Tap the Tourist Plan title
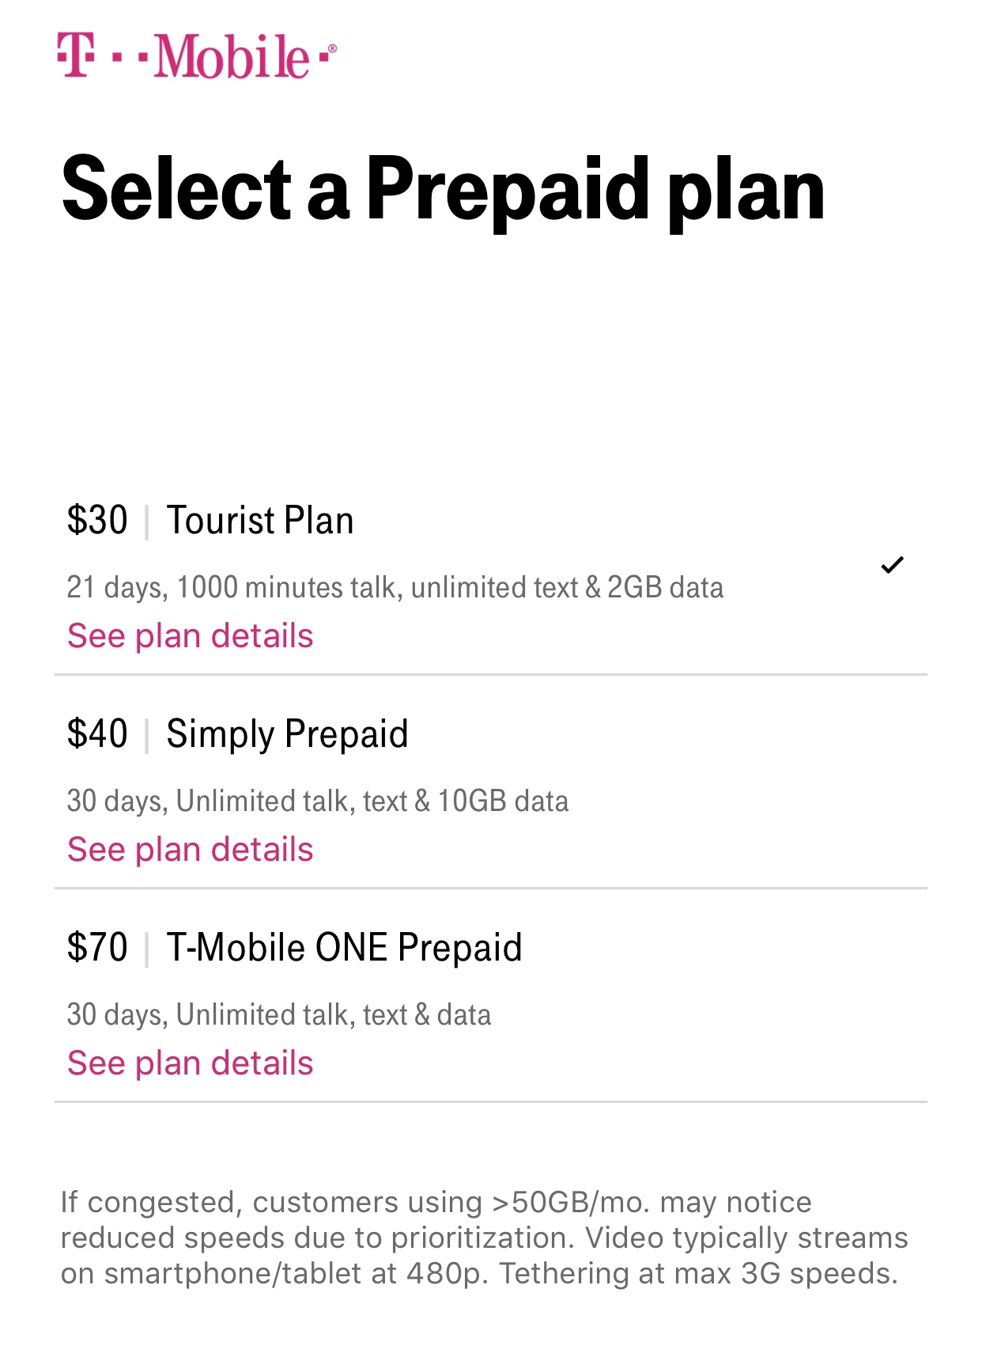The image size is (982, 1357). pyautogui.click(x=260, y=520)
